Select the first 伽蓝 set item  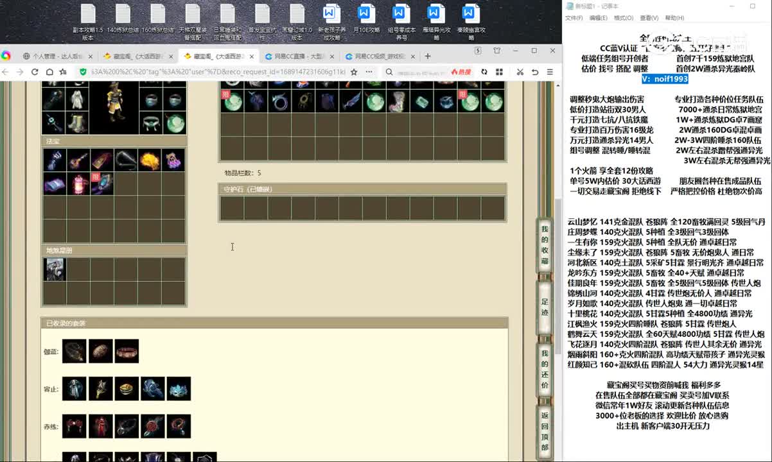point(75,351)
